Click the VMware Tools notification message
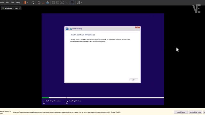Viewport: 205px width, 115px height. (67, 112)
